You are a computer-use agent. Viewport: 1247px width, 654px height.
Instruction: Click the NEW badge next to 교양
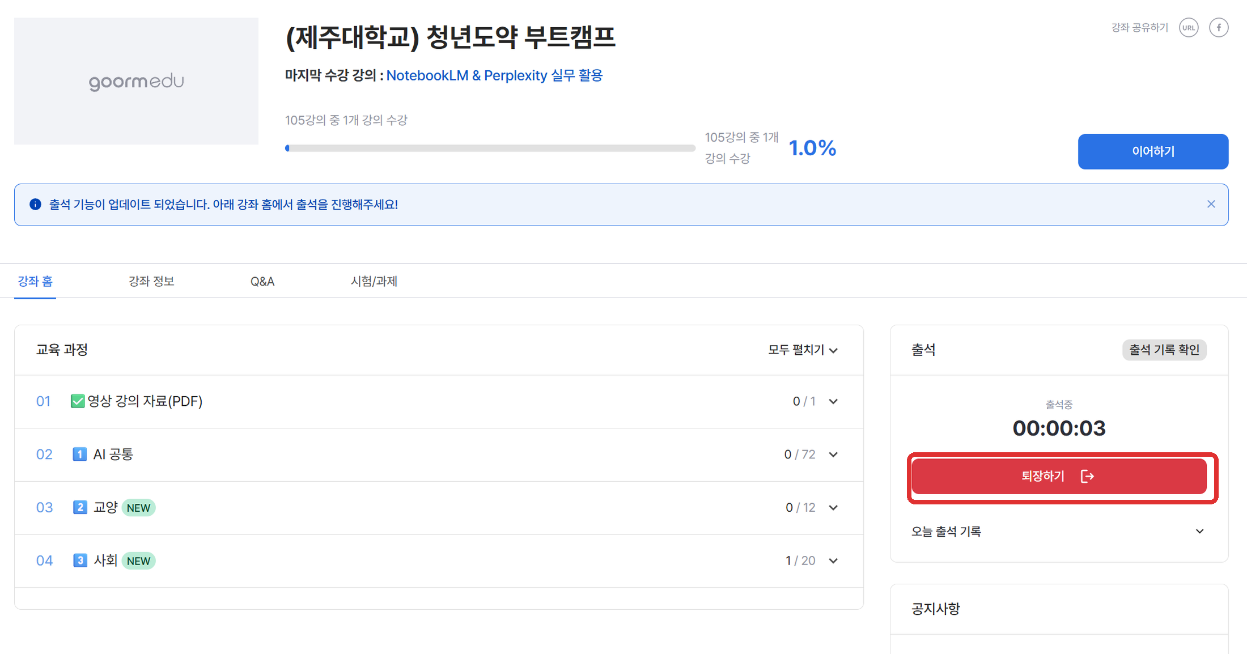coord(138,508)
